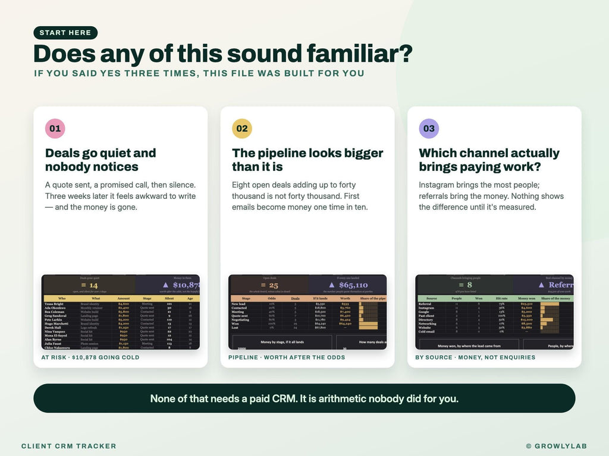Click the 'Which channel actually brings paying work?' heading
Screen dimensions: 609x456
click(x=489, y=160)
